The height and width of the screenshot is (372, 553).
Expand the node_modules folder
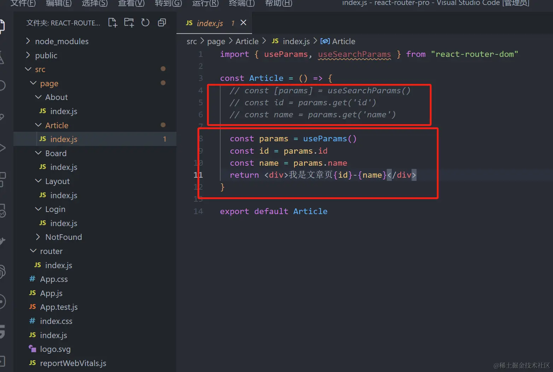point(95,41)
